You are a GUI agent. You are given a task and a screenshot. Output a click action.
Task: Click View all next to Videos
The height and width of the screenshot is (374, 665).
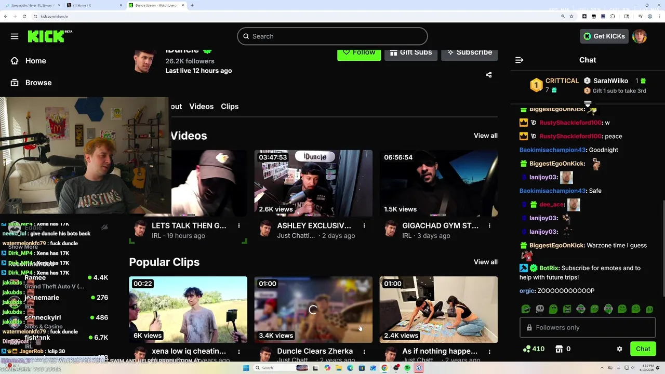(x=486, y=136)
